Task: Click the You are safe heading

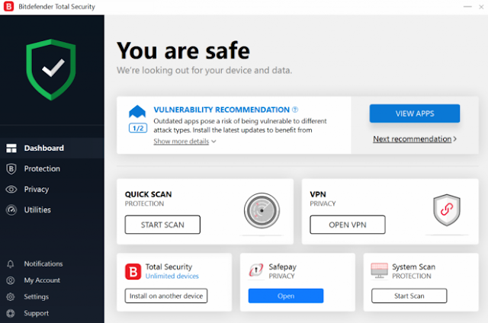Action: click(x=183, y=50)
